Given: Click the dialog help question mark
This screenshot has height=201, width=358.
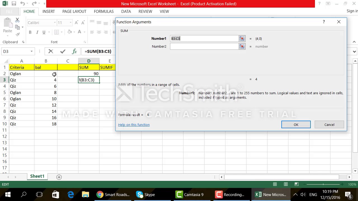Looking at the screenshot, I should (324, 22).
